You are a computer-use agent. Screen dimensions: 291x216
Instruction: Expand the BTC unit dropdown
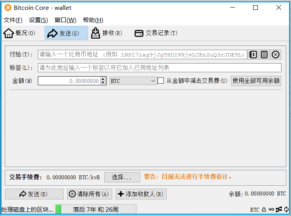(133, 81)
